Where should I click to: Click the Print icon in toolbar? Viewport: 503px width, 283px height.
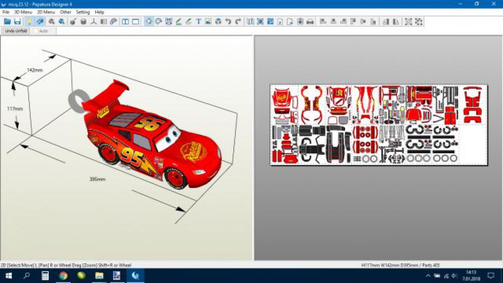pyautogui.click(x=310, y=22)
